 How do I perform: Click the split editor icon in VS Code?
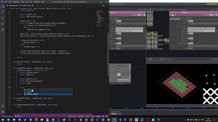(104, 5)
